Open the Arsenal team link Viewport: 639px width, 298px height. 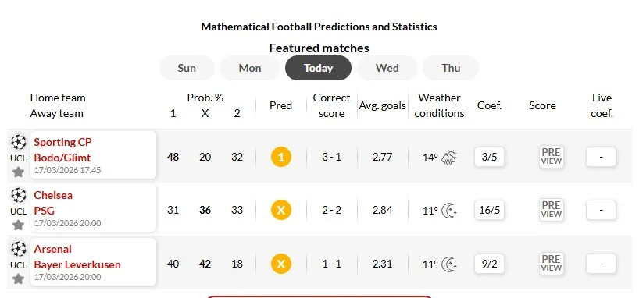52,249
